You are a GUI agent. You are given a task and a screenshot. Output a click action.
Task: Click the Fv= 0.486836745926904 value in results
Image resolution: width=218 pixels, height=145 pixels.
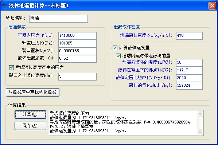click(x=167, y=122)
